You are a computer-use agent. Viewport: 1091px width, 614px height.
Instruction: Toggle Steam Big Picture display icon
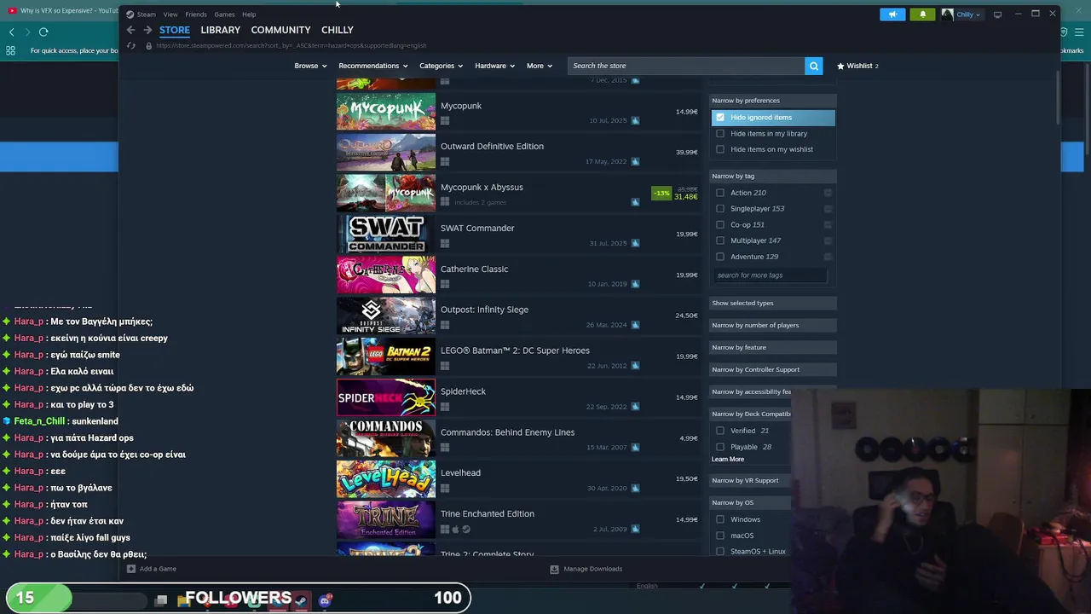click(997, 14)
